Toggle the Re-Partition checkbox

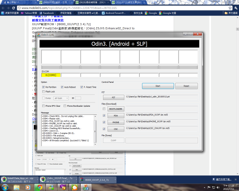point(43,87)
